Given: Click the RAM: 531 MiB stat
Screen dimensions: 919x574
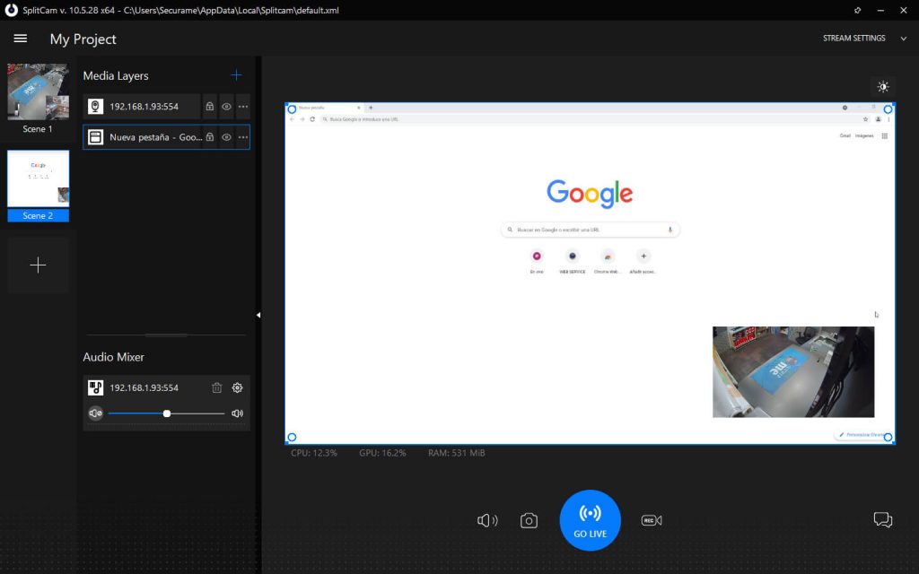Looking at the screenshot, I should pos(457,453).
